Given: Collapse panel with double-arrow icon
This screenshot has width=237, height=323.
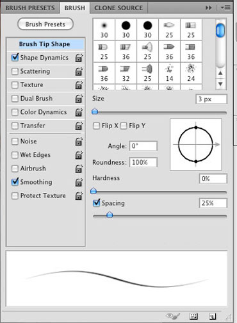Looking at the screenshot, I should (x=209, y=8).
